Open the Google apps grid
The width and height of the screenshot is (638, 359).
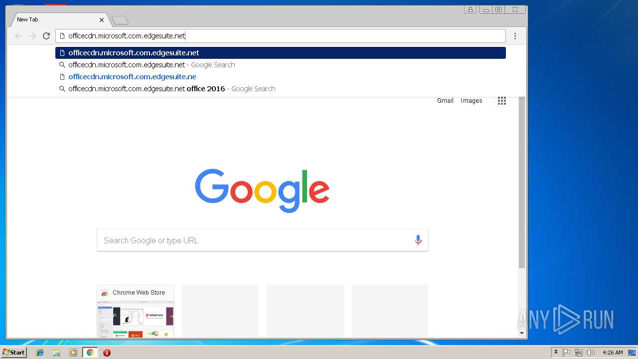point(502,101)
